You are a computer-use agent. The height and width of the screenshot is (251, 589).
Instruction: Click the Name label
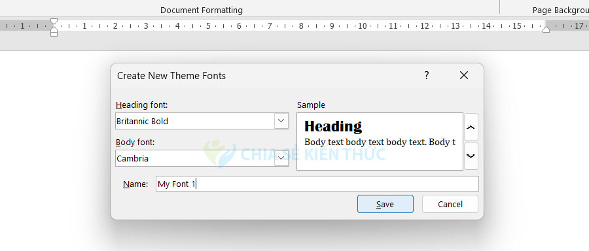(x=135, y=184)
